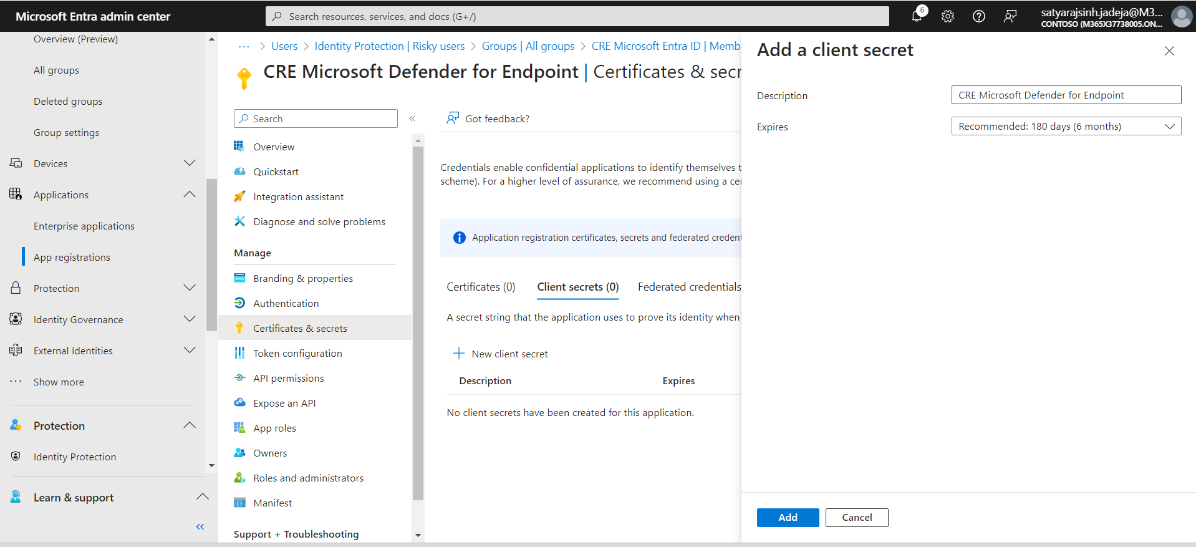Image resolution: width=1196 pixels, height=547 pixels.
Task: Click the Add button
Action: pyautogui.click(x=788, y=518)
